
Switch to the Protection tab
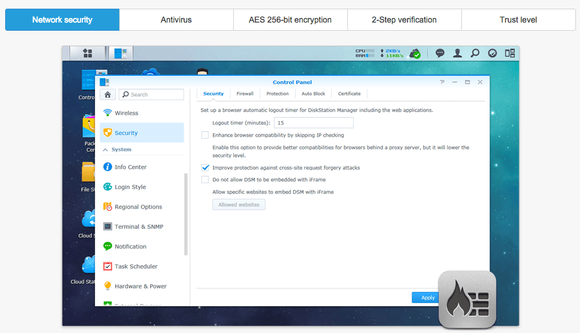(277, 94)
